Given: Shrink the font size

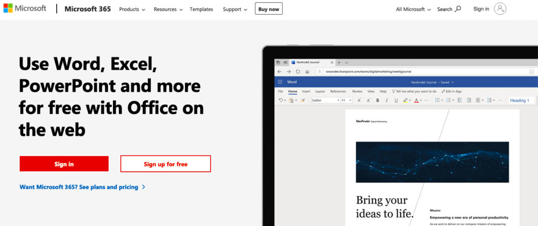Looking at the screenshot, I should click(368, 100).
